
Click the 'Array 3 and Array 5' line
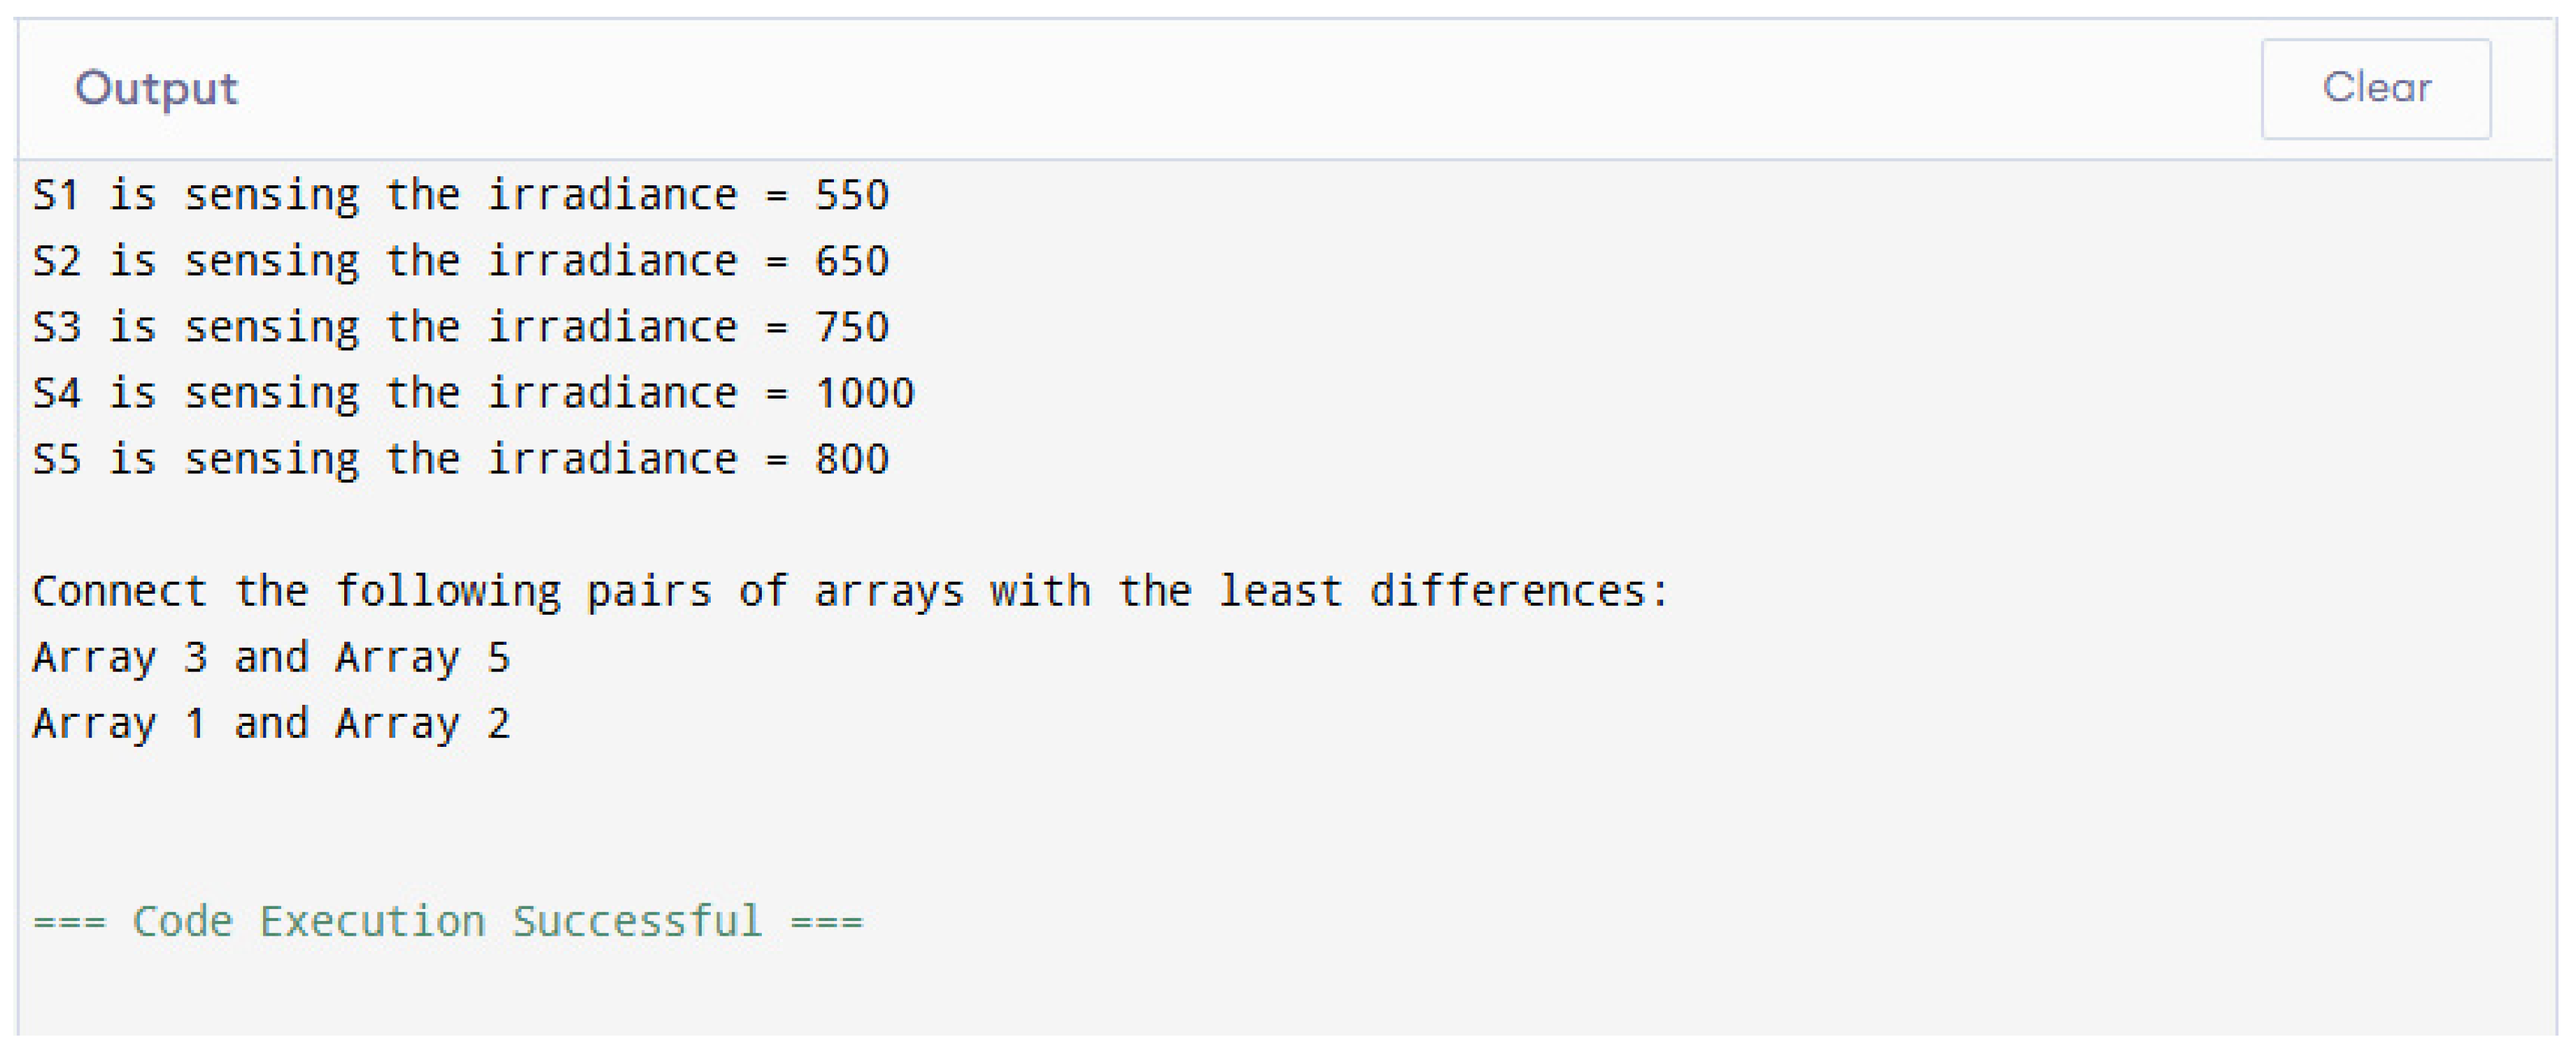click(271, 657)
